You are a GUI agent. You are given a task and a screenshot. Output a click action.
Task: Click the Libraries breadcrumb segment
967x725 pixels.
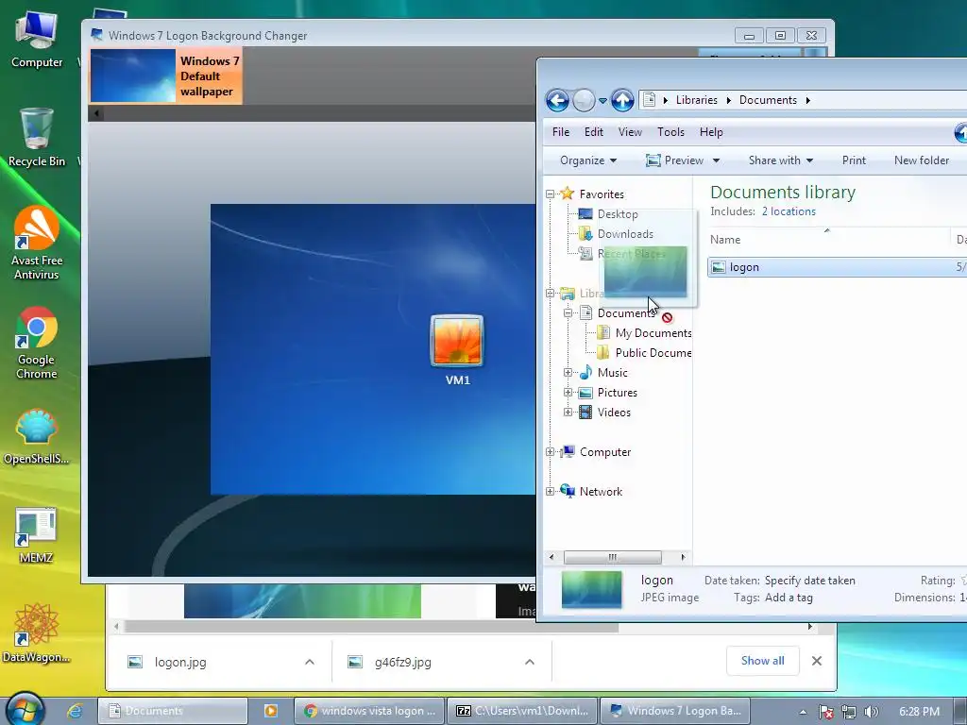tap(696, 100)
